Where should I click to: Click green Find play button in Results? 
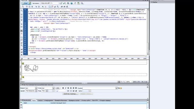[x=21, y=102]
